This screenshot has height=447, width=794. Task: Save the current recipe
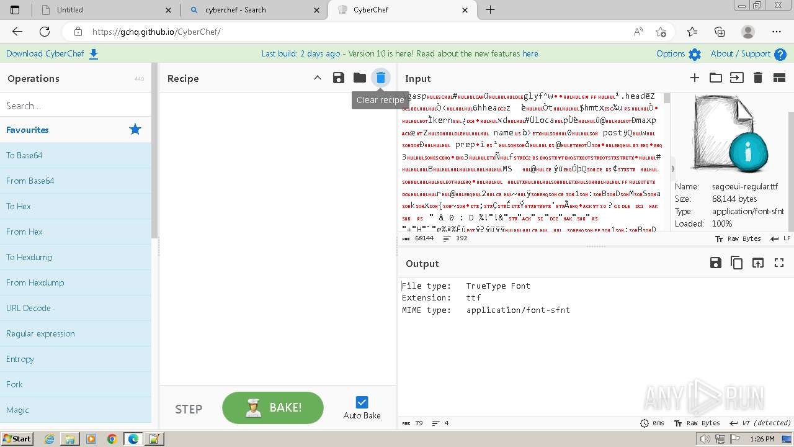(338, 78)
